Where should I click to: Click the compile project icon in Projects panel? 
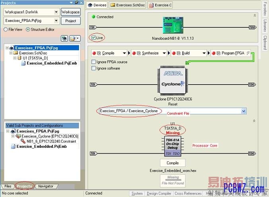(x=64, y=39)
